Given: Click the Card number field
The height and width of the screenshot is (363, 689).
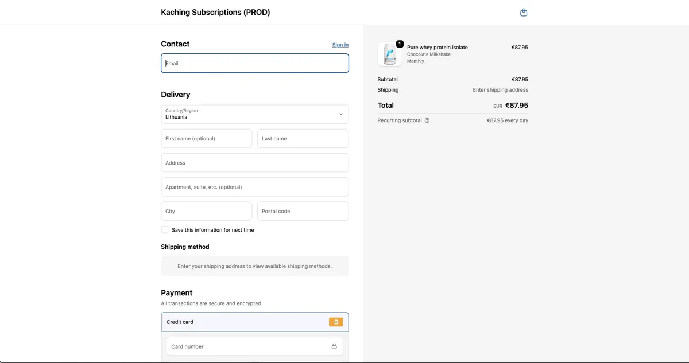Looking at the screenshot, I should click(x=255, y=346).
